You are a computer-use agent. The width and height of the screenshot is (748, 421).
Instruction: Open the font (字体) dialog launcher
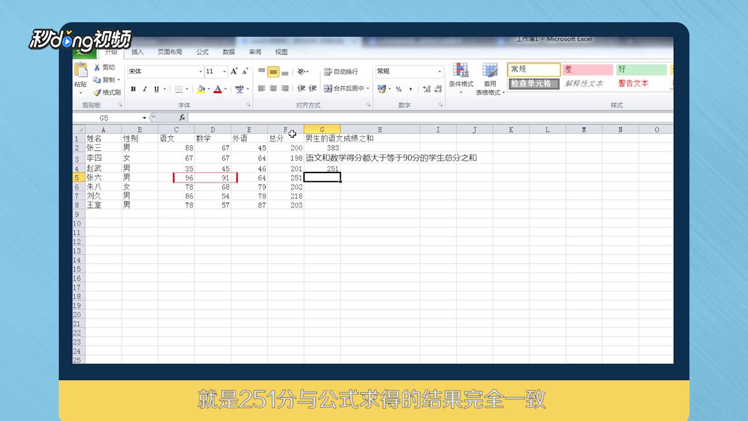pyautogui.click(x=248, y=105)
